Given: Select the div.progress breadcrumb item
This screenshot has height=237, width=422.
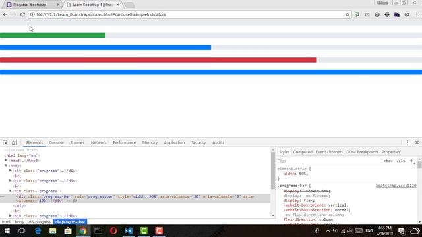Looking at the screenshot, I should click(x=40, y=222).
